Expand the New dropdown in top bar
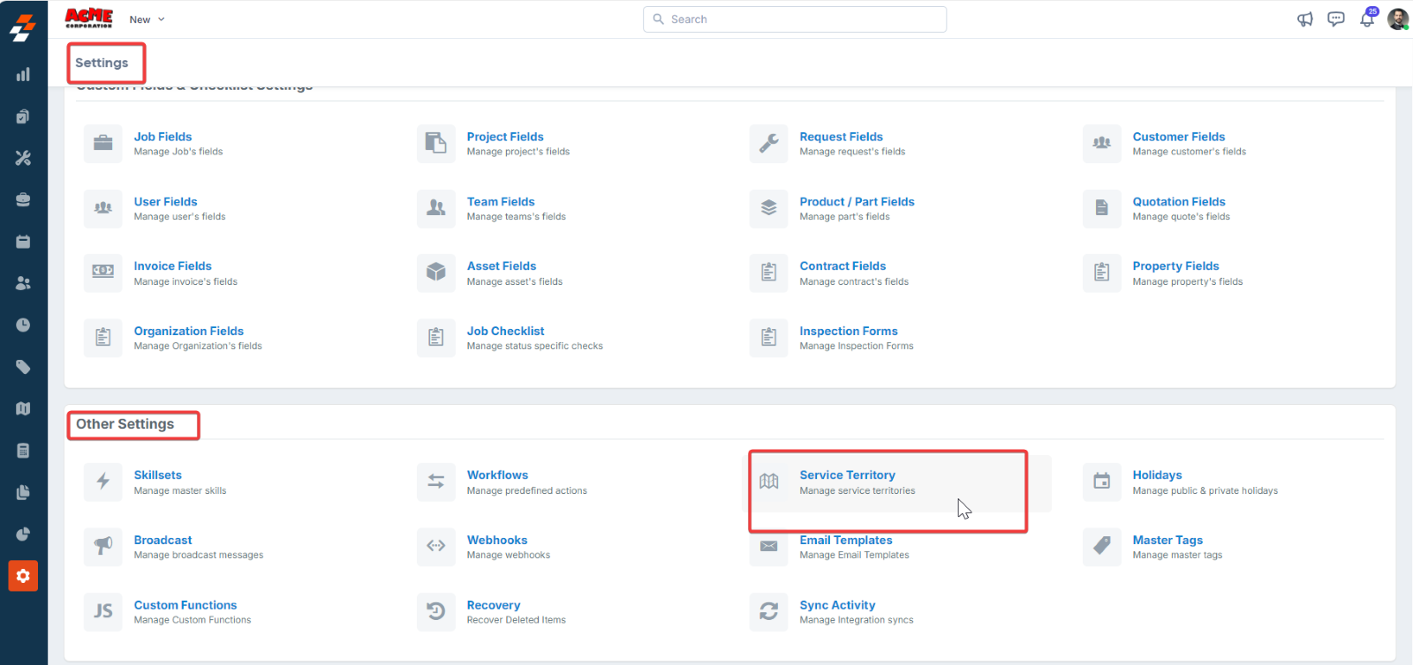The width and height of the screenshot is (1413, 665). pyautogui.click(x=147, y=19)
